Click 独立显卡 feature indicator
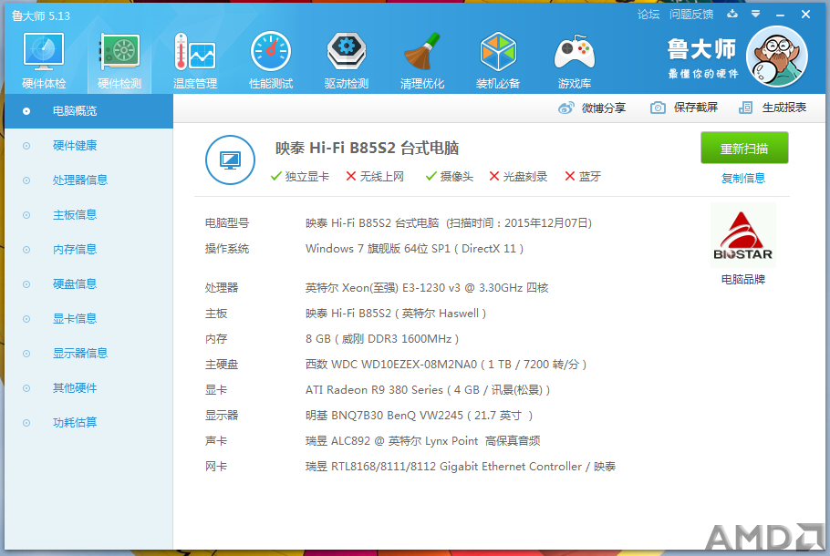Viewport: 830px width, 556px height. tap(299, 177)
